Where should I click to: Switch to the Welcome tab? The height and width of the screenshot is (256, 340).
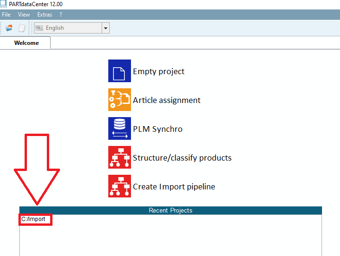[26, 43]
